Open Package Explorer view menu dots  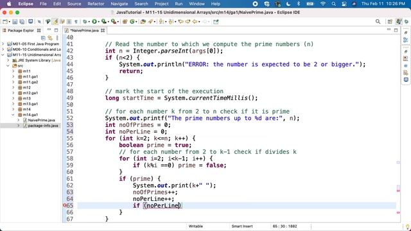[57, 38]
